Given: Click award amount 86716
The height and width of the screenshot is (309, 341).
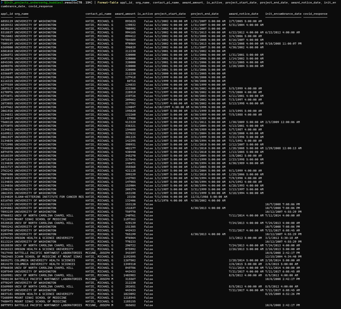Looking at the screenshot, I should pos(131,81).
